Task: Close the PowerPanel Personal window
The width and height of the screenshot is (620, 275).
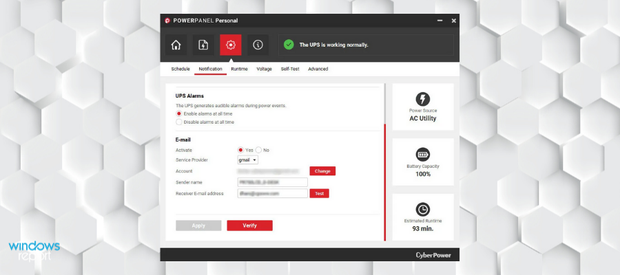Action: 453,21
